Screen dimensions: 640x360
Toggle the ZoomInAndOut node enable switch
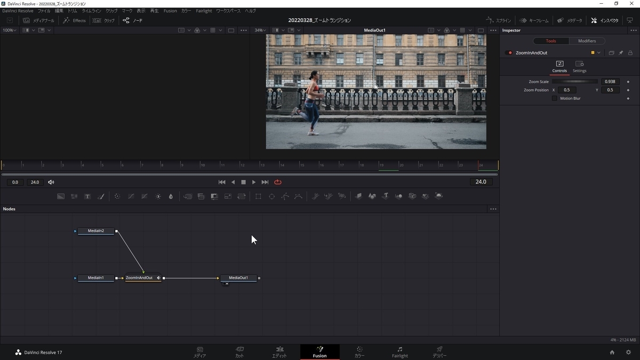tap(509, 53)
